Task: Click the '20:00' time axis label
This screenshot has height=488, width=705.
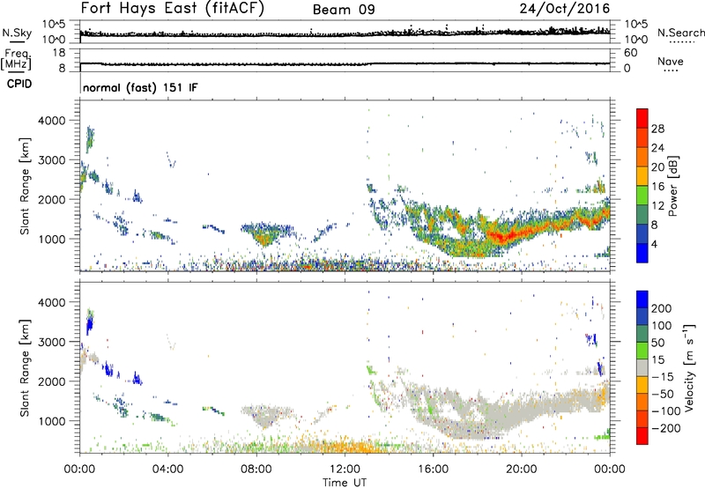Action: pyautogui.click(x=522, y=470)
